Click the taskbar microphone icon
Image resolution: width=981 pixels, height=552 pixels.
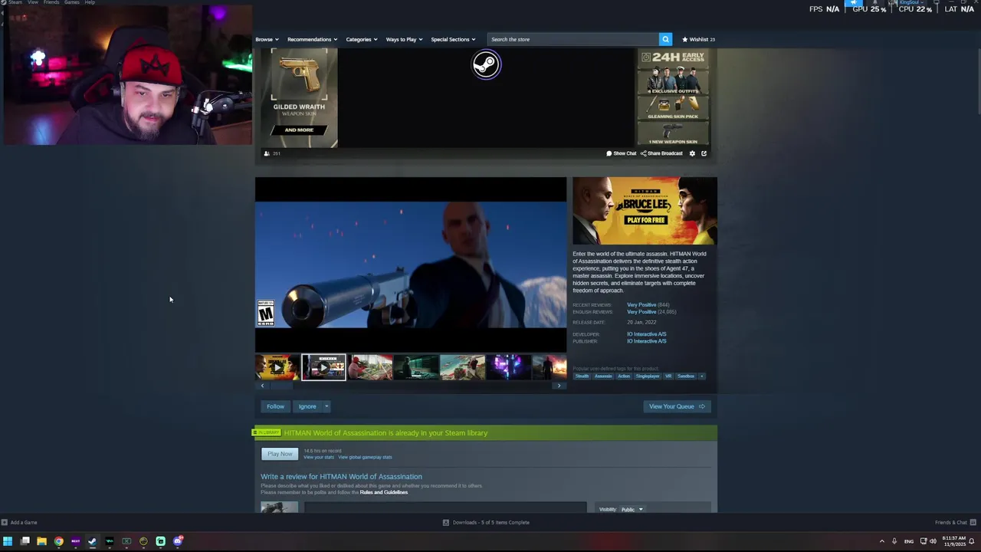tap(894, 541)
